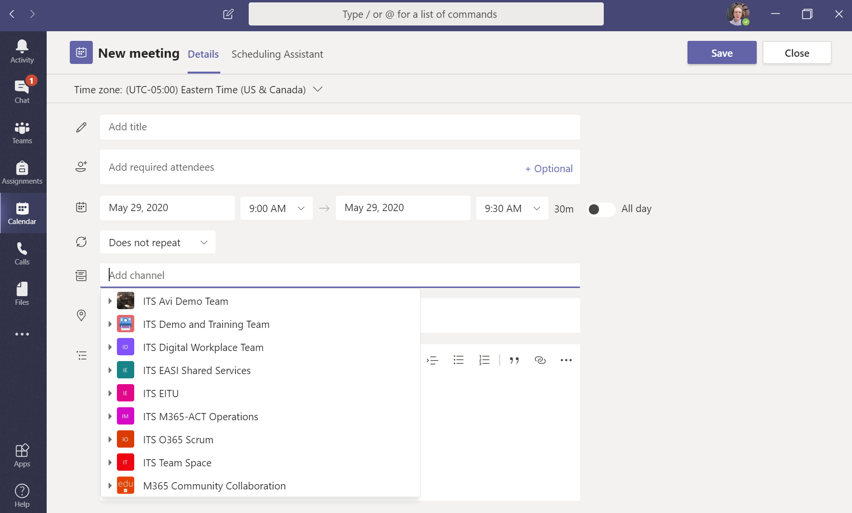This screenshot has width=852, height=513.
Task: Switch to the Details tab
Action: pos(203,54)
